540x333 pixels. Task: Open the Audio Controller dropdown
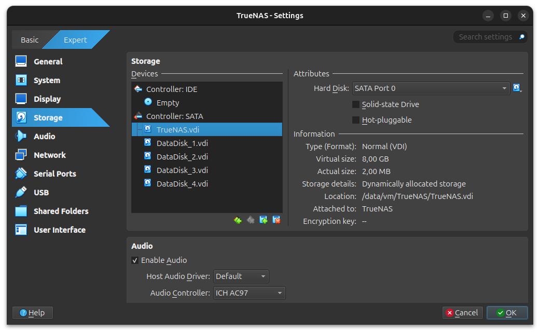(250, 293)
